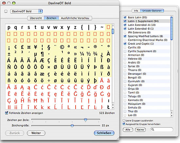Toggle Spacing Modified Letters (8) checkbox
180x143 pixels.
pyautogui.click(x=125, y=36)
